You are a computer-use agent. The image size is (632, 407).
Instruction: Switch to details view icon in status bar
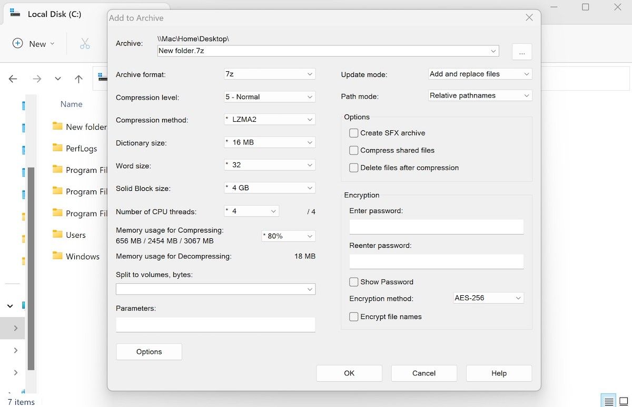point(608,401)
